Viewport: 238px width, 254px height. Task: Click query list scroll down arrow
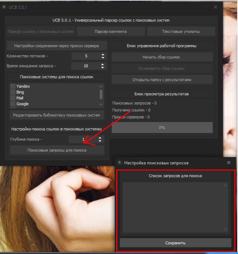225,229
